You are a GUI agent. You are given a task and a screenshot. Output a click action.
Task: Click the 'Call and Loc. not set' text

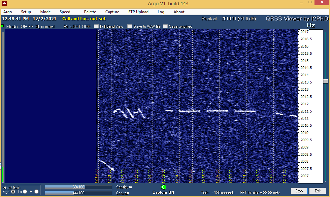tap(84, 18)
